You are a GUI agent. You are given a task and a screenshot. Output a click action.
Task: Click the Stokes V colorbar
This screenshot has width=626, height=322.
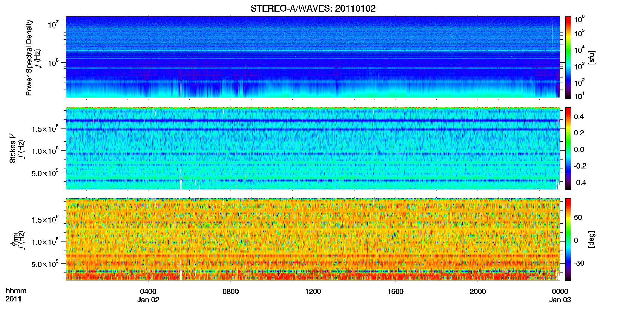[568, 148]
